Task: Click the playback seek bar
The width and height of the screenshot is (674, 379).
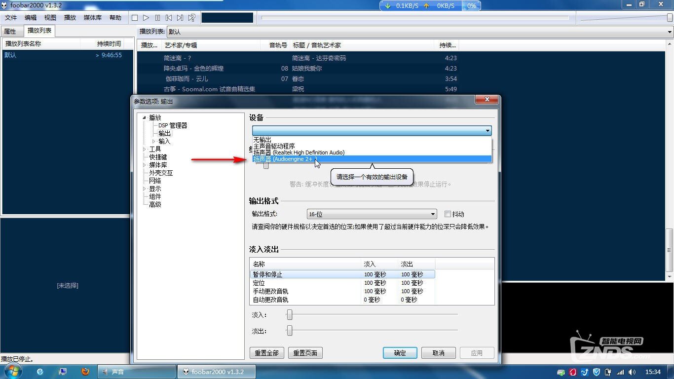Action: tap(415, 18)
